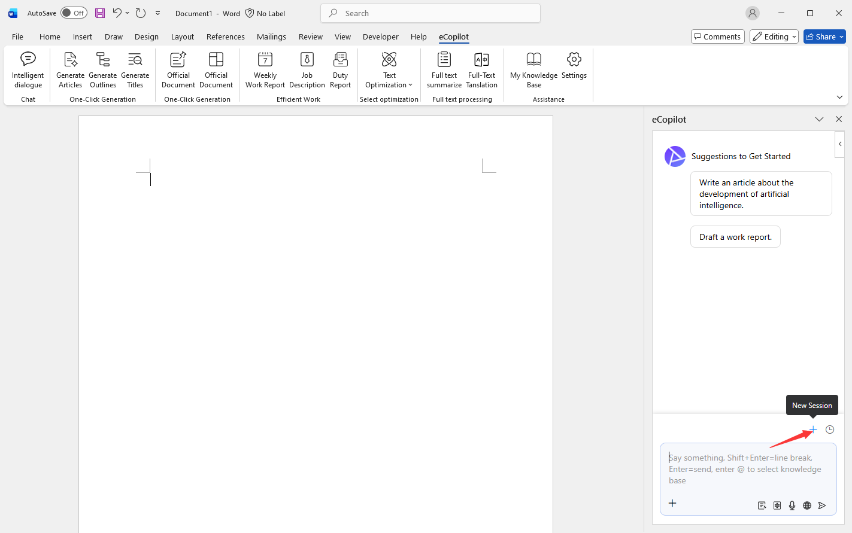Toggle the AutoSave switch
This screenshot has width=852, height=533.
pos(74,13)
